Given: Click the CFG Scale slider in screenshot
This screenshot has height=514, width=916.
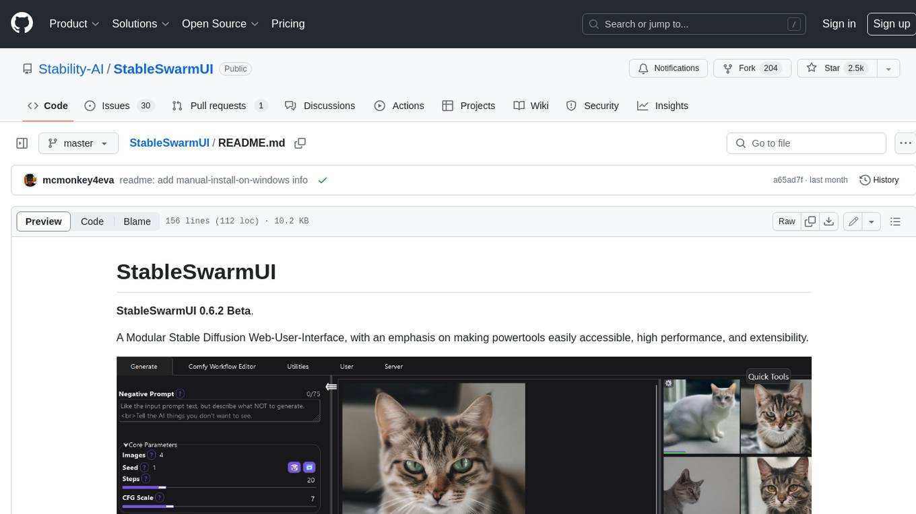Looking at the screenshot, I should pos(219,506).
